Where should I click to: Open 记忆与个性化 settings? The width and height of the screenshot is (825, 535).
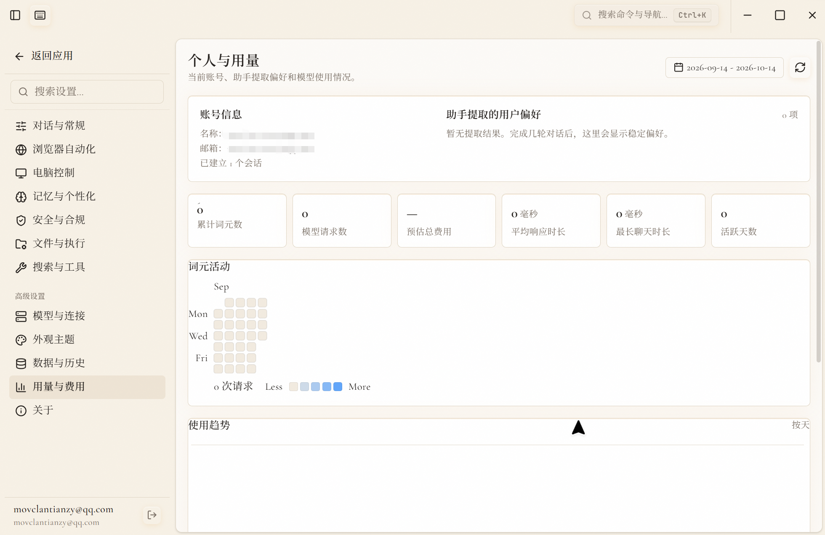pyautogui.click(x=87, y=196)
